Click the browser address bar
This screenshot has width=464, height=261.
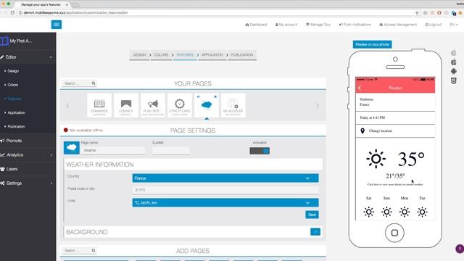(216, 13)
